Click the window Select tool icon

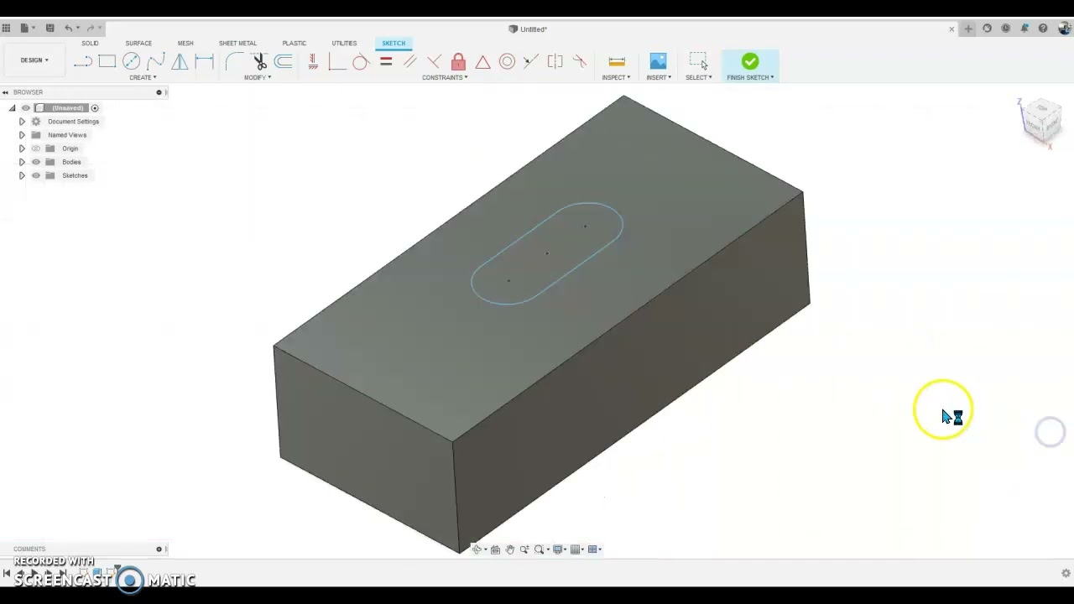(x=698, y=61)
